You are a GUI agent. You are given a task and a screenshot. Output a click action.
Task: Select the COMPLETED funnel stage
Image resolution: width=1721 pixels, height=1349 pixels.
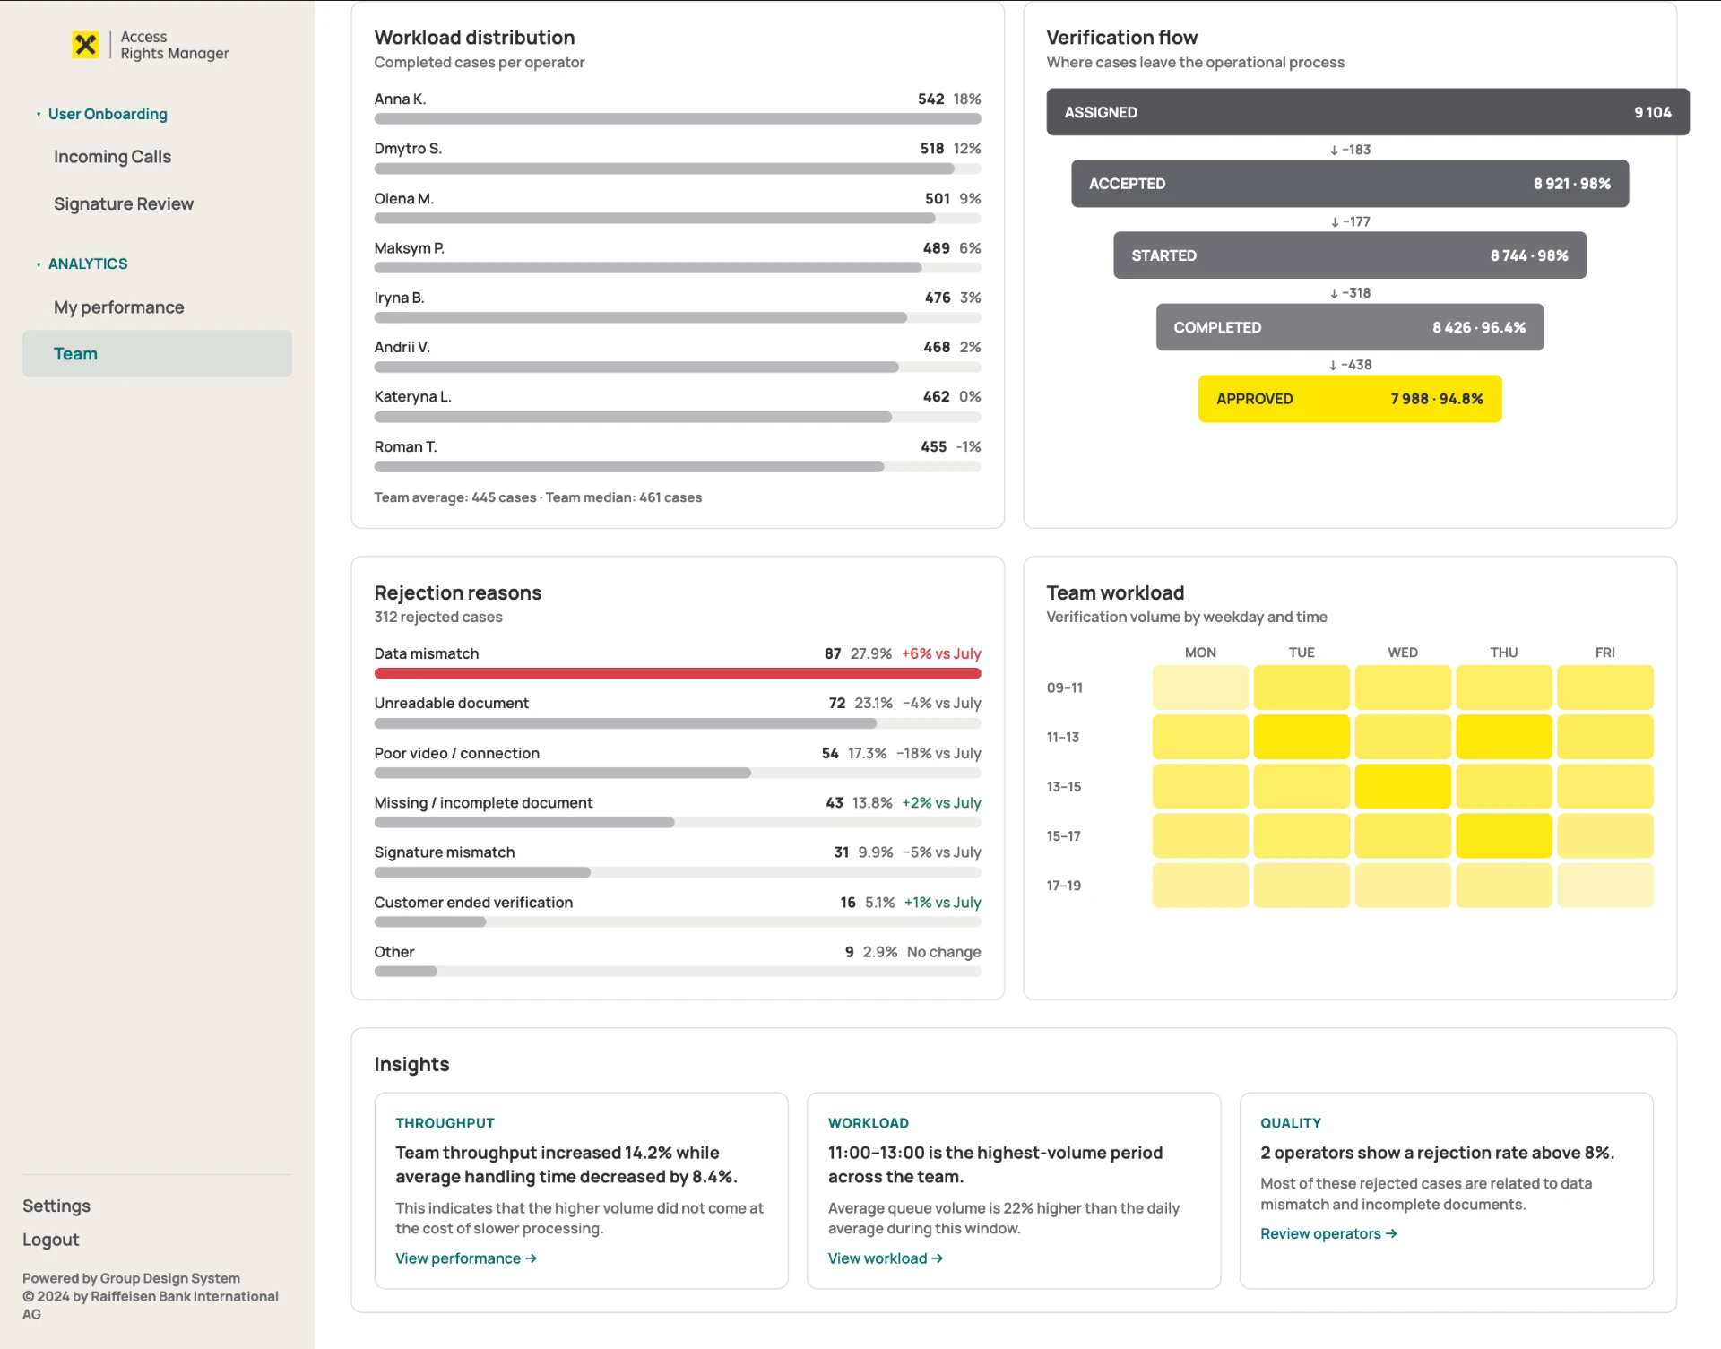(x=1350, y=327)
